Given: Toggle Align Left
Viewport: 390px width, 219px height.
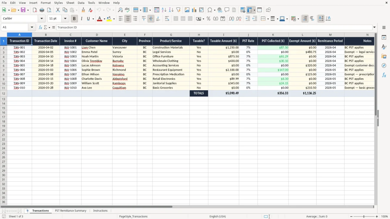Looking at the screenshot, I should pyautogui.click(x=121, y=19).
